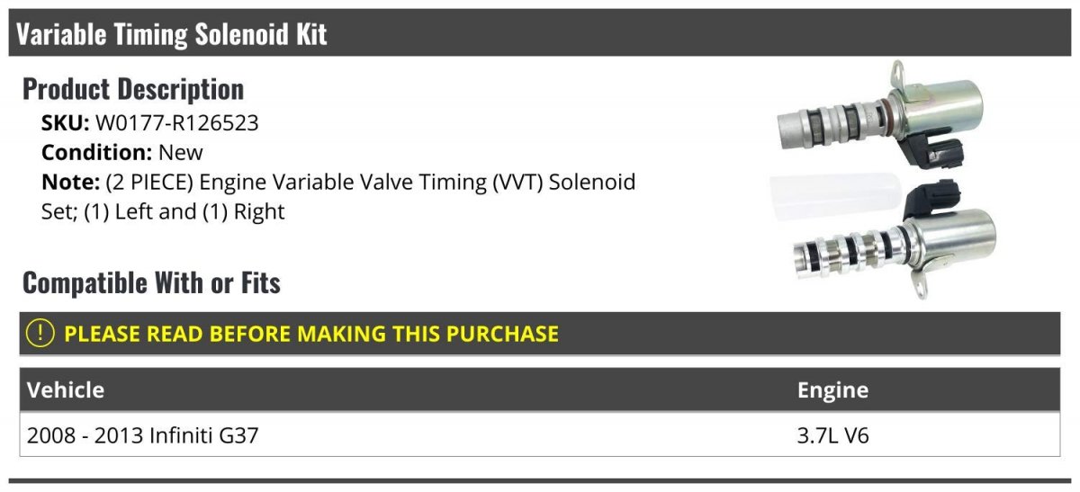Click the yellow warning exclamation icon

tap(40, 334)
